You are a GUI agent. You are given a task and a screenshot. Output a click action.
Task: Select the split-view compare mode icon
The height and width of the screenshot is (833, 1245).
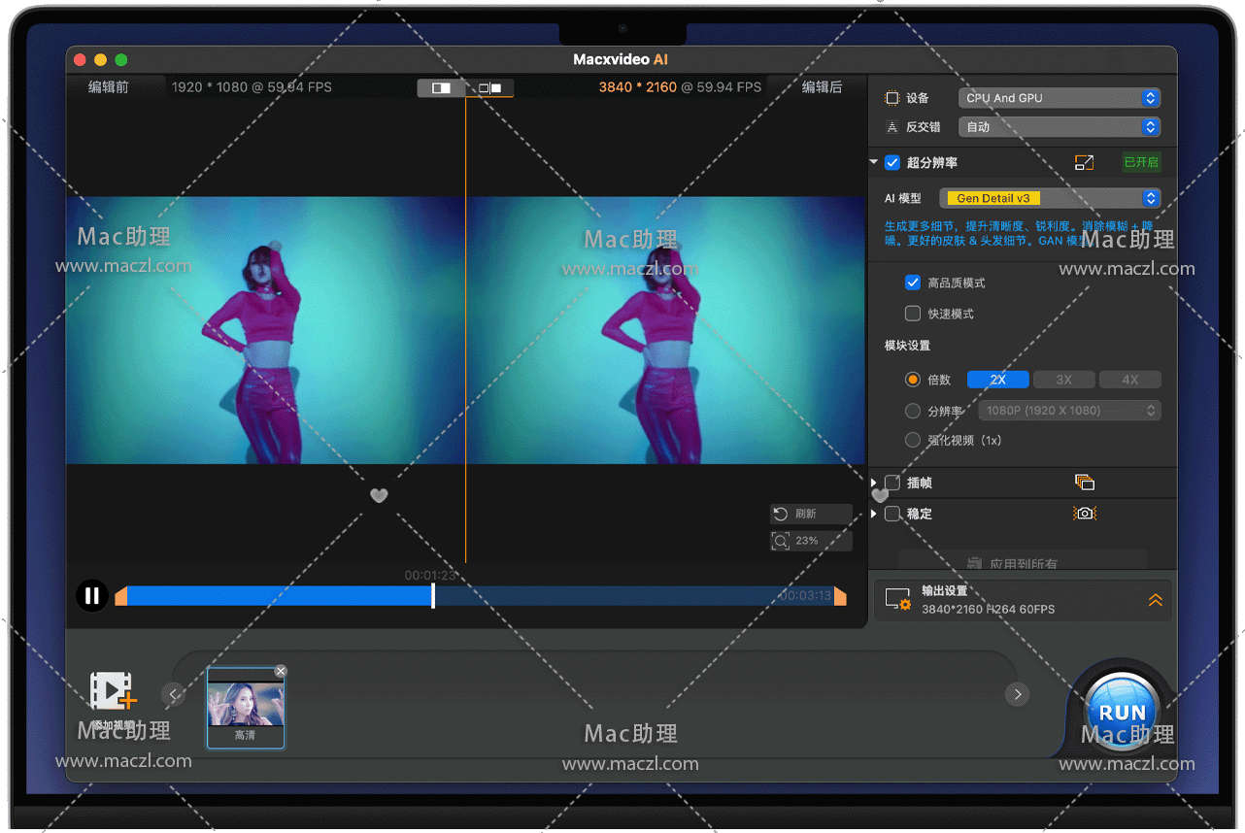coord(441,88)
